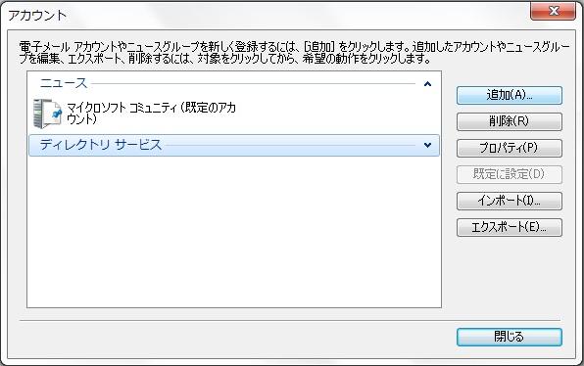584x366 pixels.
Task: Click the instruction text about 電子メール アカウント
Action: pos(294,53)
